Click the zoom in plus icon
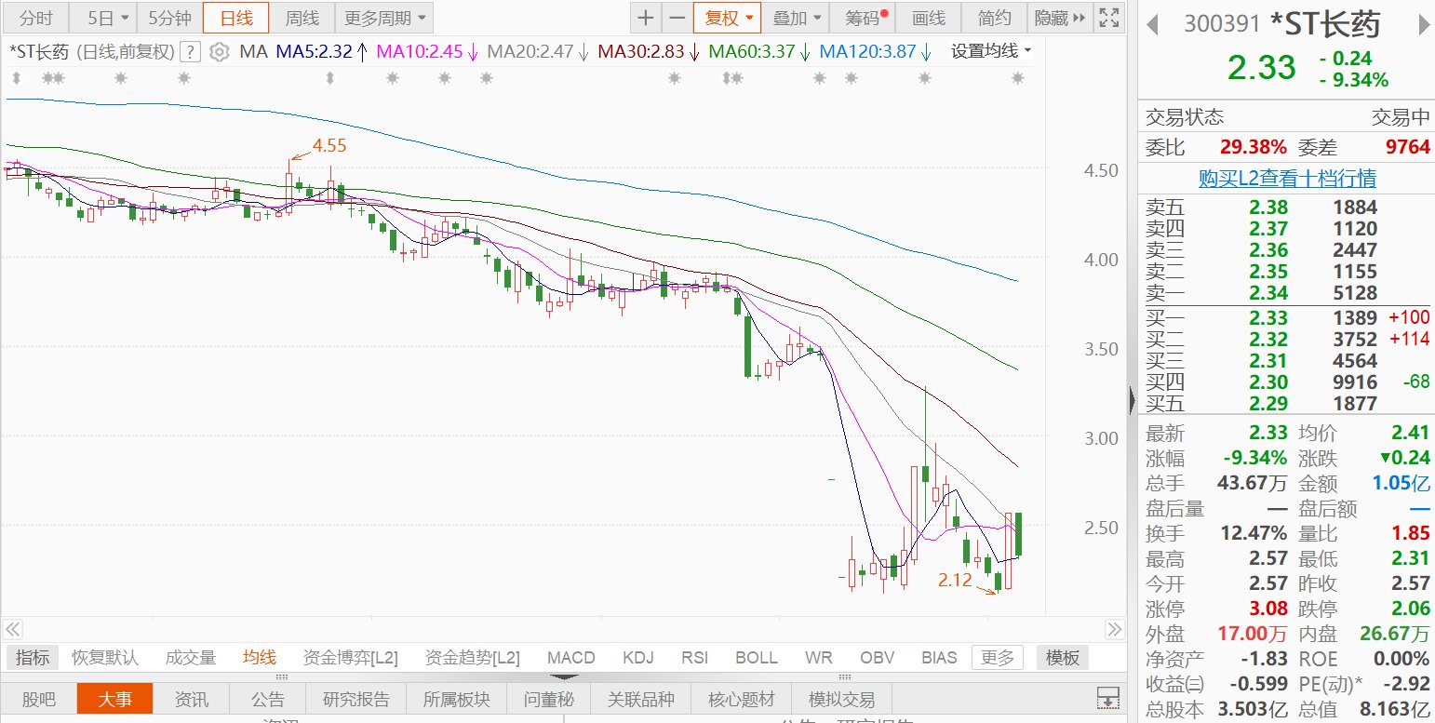The image size is (1435, 723). click(645, 18)
